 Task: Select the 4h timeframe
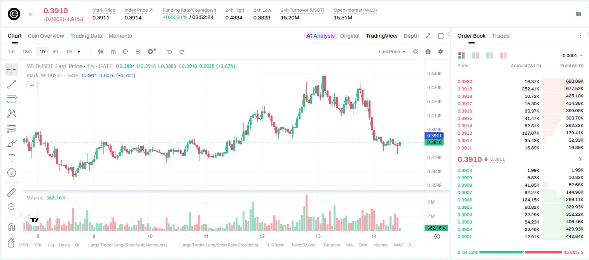point(56,52)
